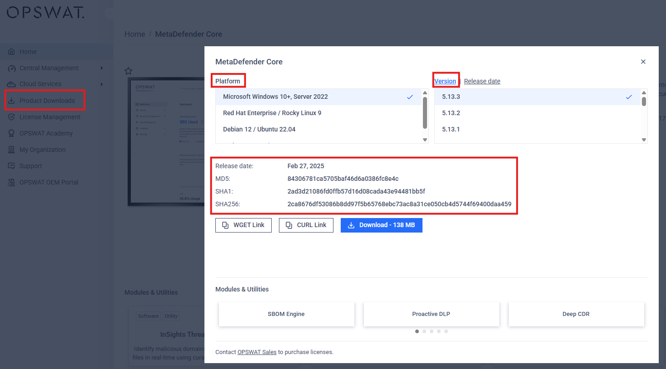Go to fourth carousel page dot
Viewport: 666px width, 369px height.
(439, 331)
